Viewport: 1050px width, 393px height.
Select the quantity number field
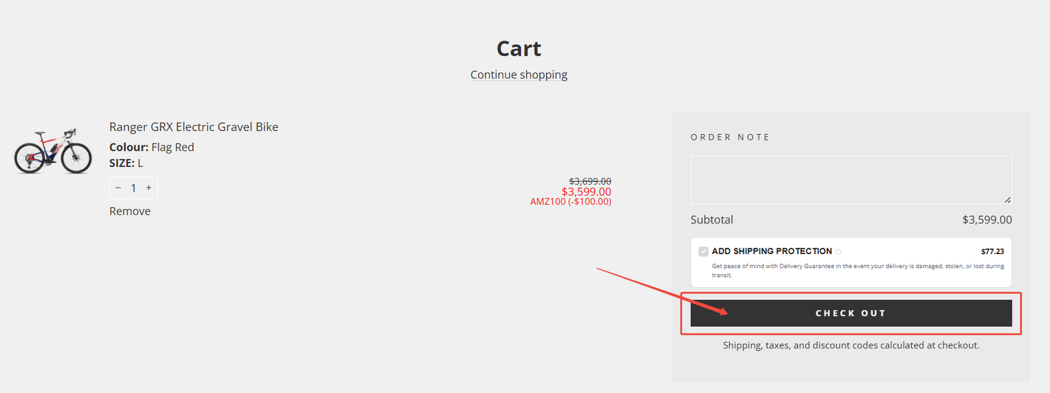pos(133,188)
